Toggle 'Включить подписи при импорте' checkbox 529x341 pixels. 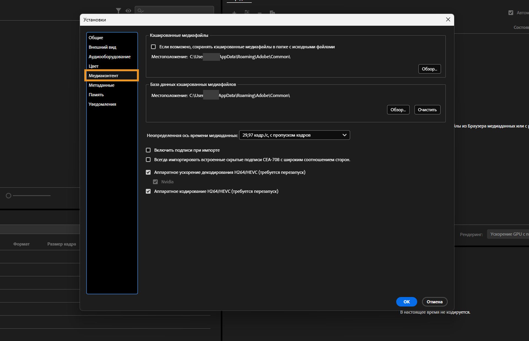[x=148, y=150]
